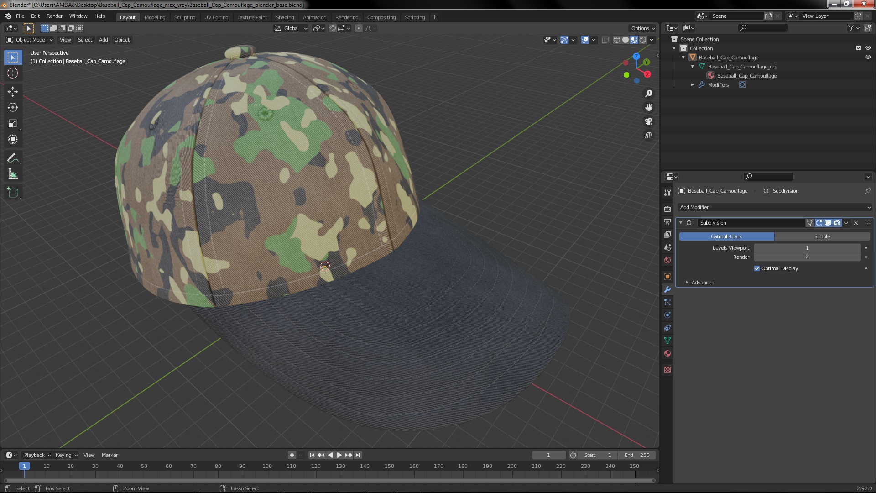The width and height of the screenshot is (876, 493).
Task: Open the Render menu
Action: point(54,16)
